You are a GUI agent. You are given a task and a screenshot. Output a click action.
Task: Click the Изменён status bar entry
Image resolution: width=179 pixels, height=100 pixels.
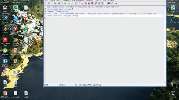[x=62, y=85]
